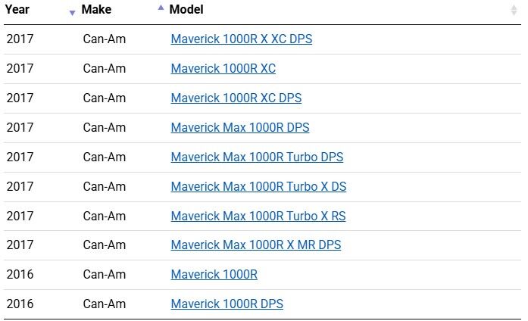528x321 pixels.
Task: Select Maverick Max 1000R Turbo X RS
Action: coord(258,216)
